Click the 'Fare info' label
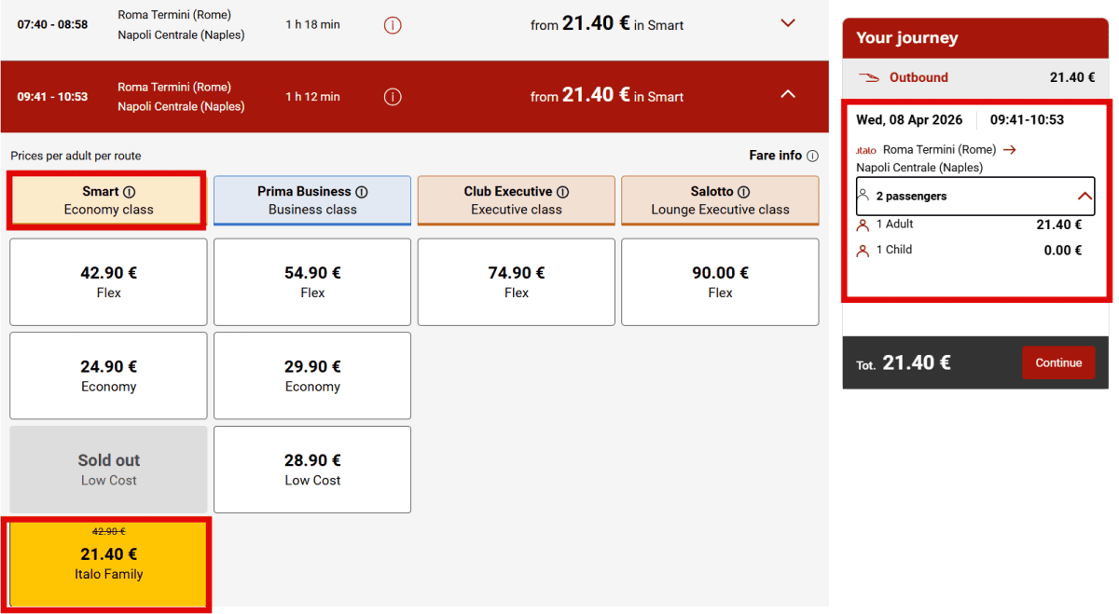The height and width of the screenshot is (614, 1119). 776,156
